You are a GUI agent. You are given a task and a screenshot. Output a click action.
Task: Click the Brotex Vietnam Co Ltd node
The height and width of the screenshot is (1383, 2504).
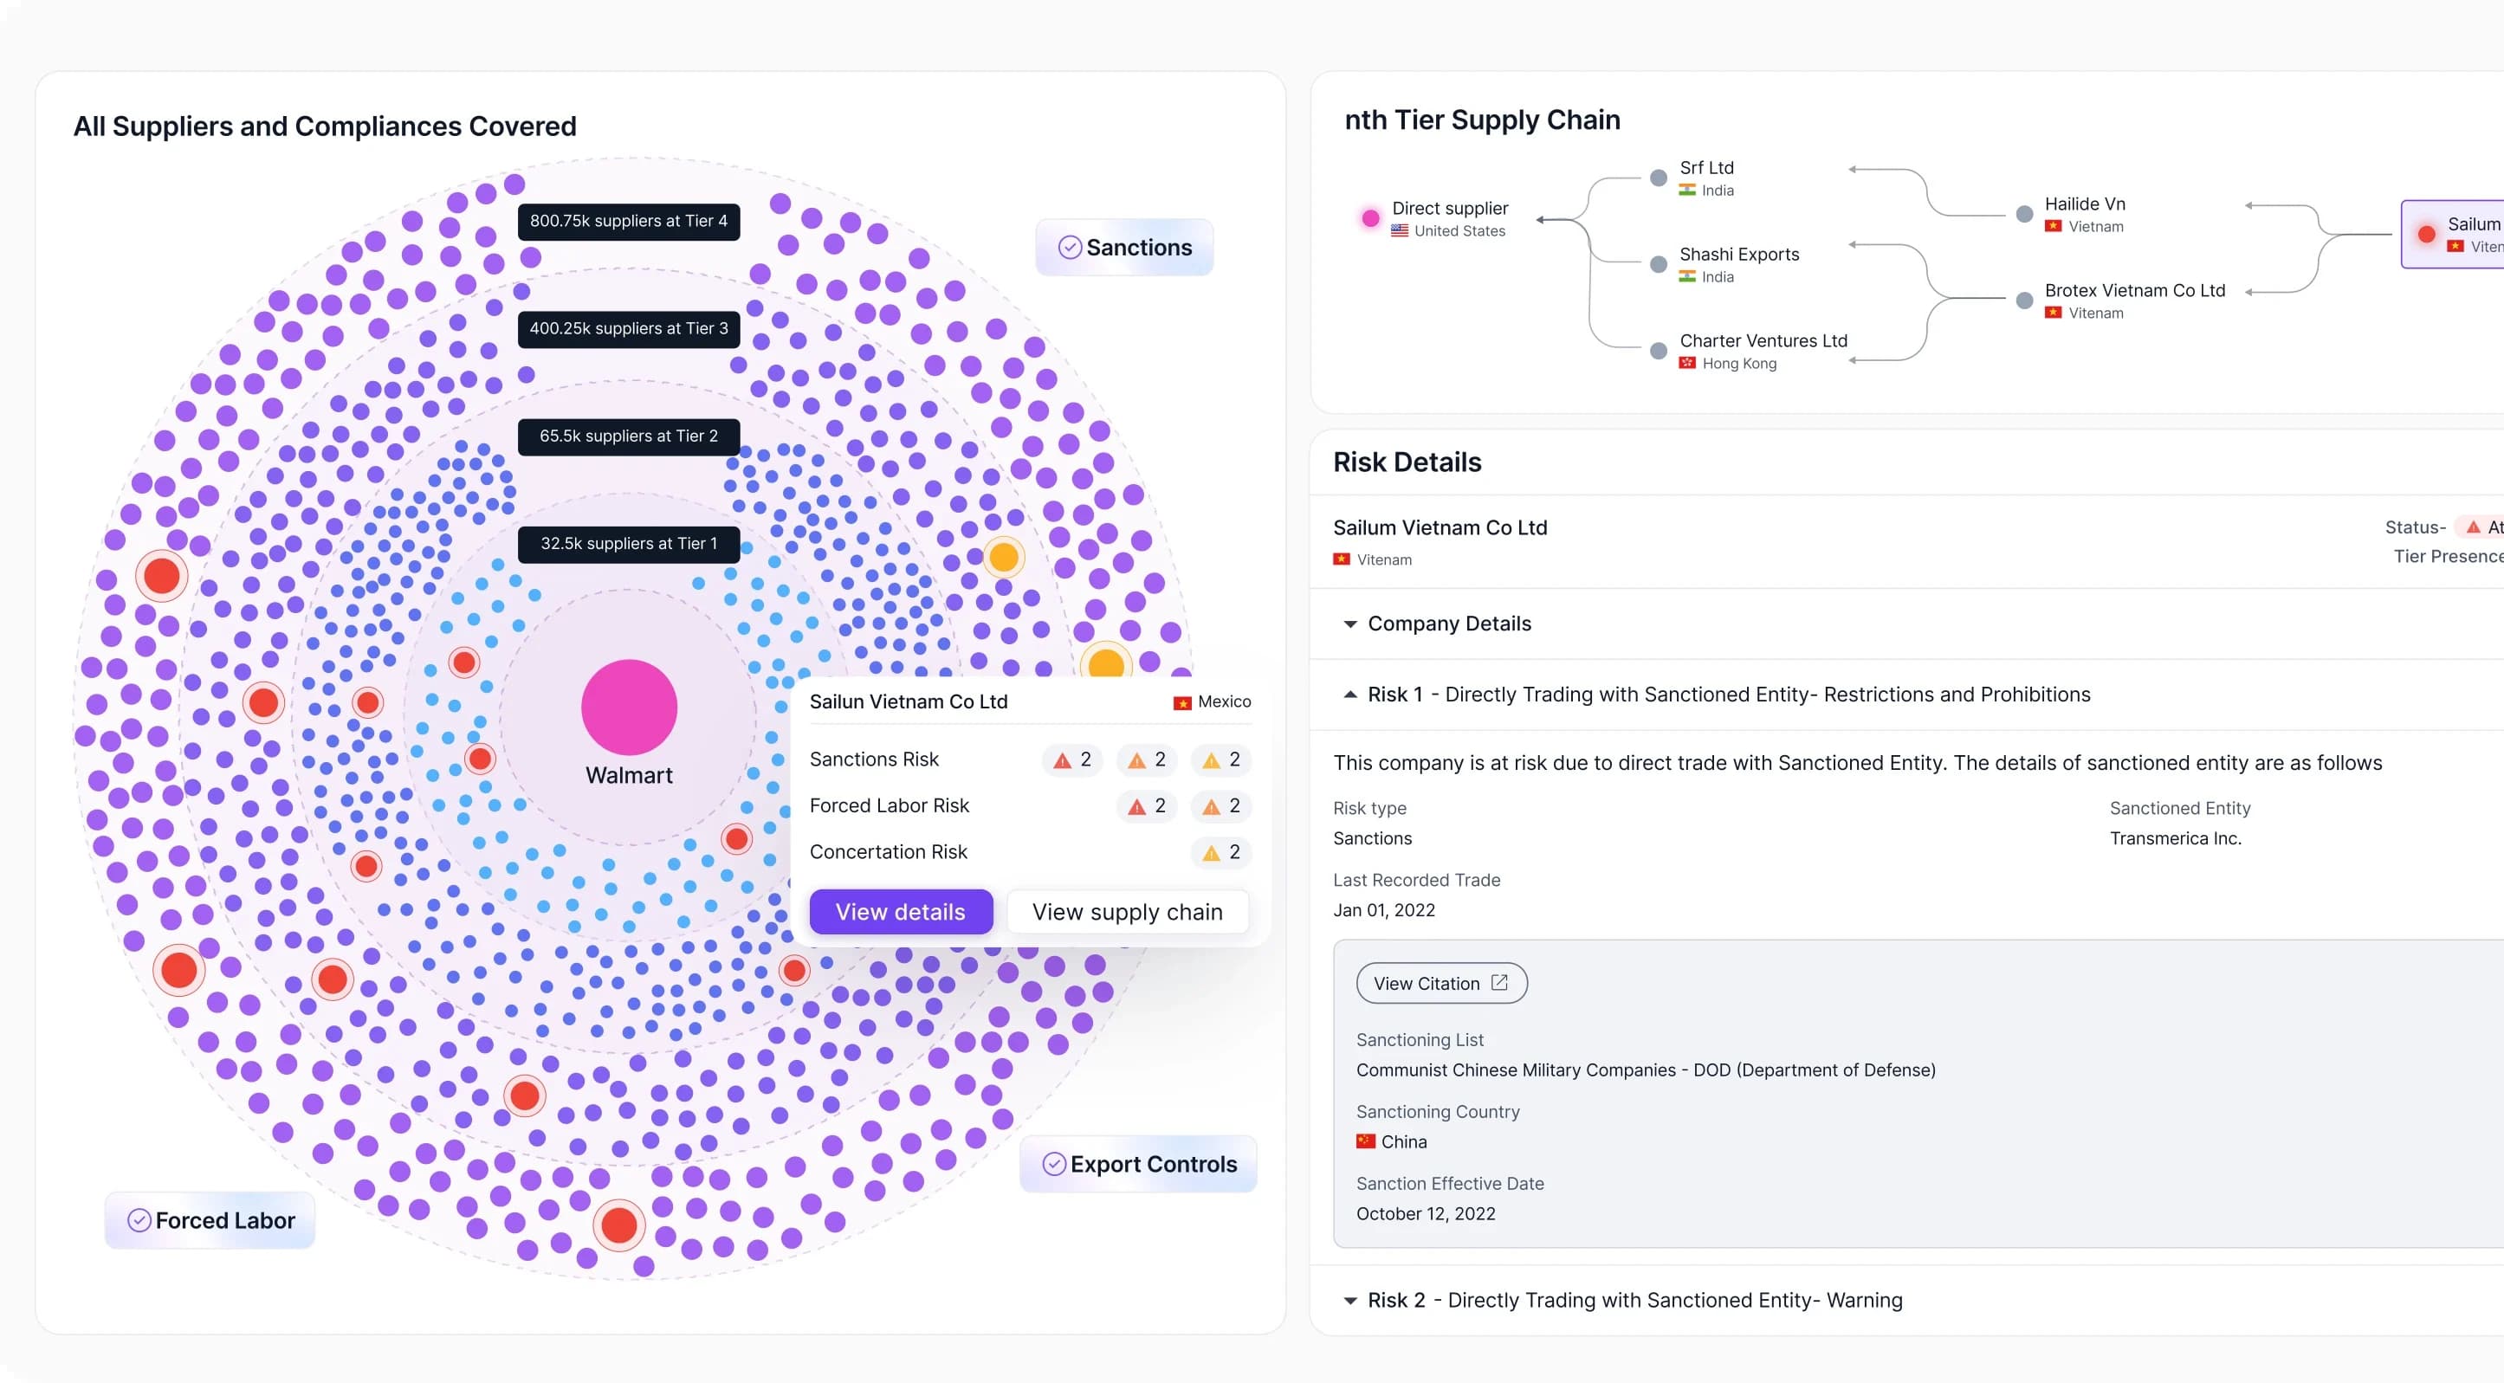click(x=2024, y=301)
